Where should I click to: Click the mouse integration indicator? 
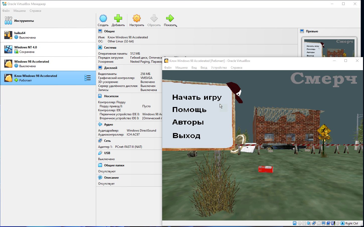pyautogui.click(x=338, y=223)
